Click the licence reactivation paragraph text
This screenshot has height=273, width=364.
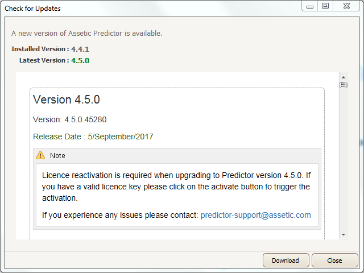[176, 187]
